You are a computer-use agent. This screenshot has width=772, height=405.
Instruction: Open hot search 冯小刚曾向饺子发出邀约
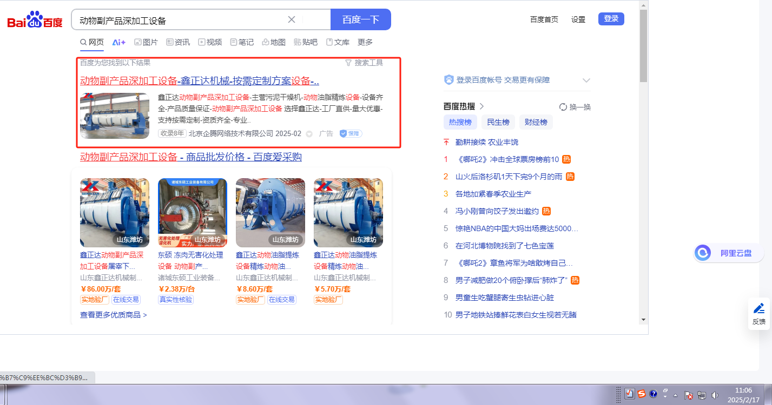click(497, 211)
